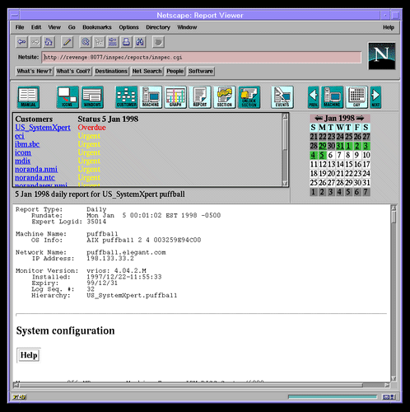Open the ibm.sbc customer link
The image size is (410, 412).
coord(27,144)
